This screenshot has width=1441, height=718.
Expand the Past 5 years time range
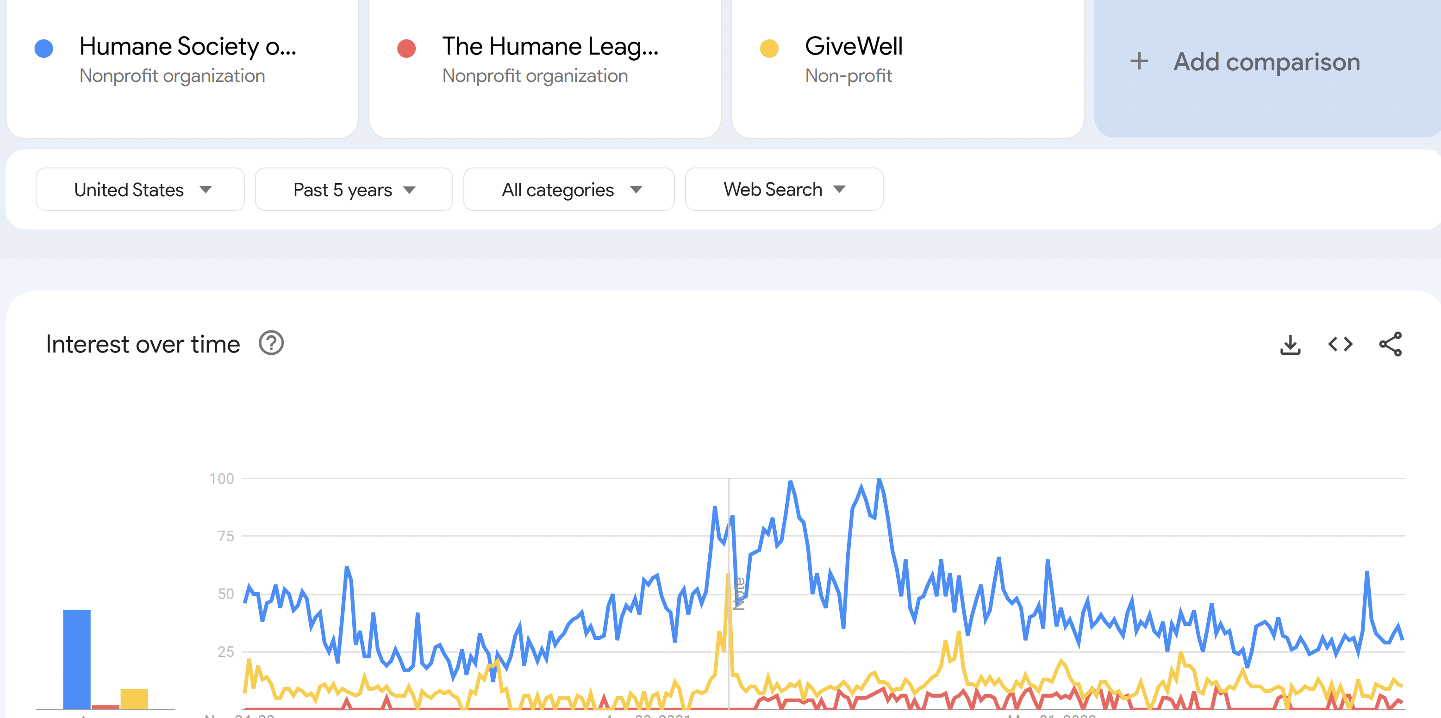click(354, 190)
